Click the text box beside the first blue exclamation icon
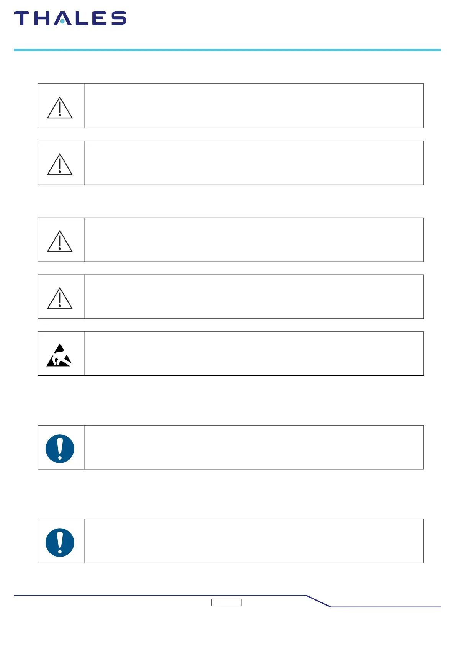This screenshot has width=456, height=645. [253, 447]
